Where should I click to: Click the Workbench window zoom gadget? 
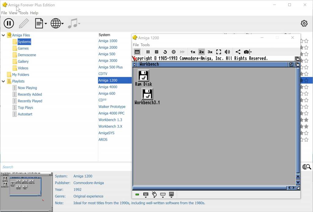pyautogui.click(x=291, y=64)
